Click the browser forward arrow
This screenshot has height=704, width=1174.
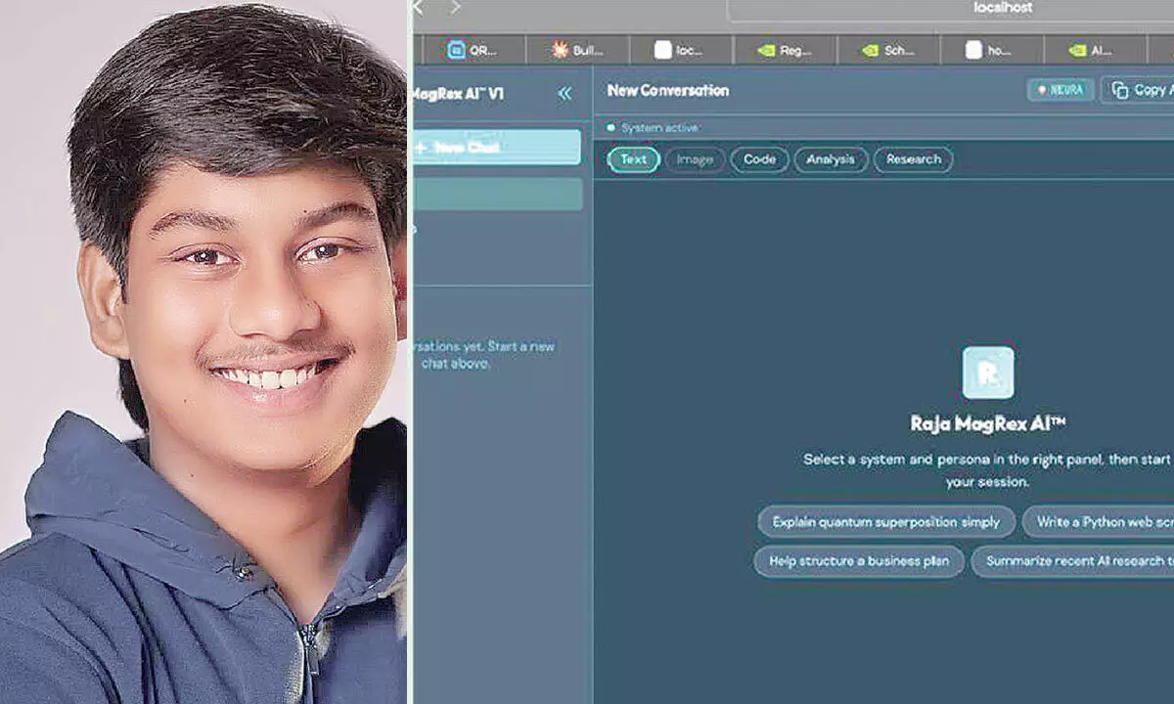point(454,8)
